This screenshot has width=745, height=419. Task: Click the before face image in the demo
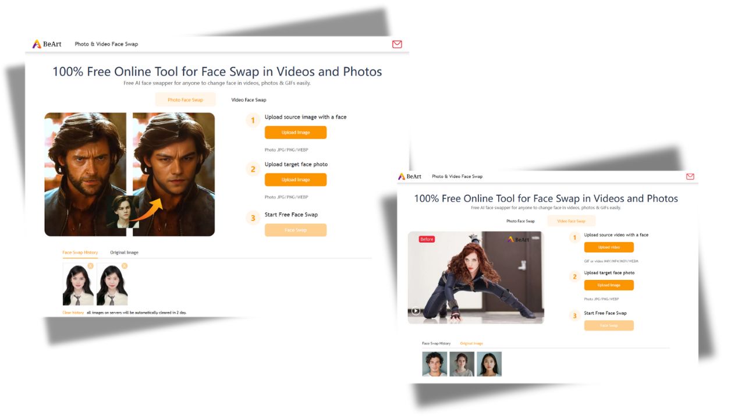(86, 174)
